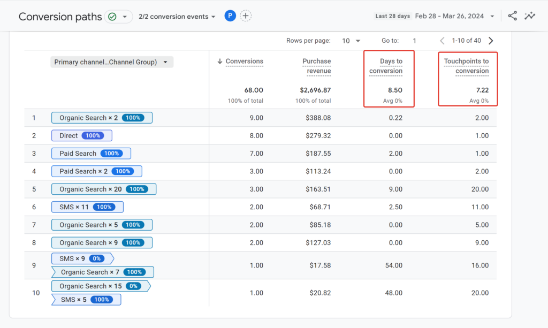
Task: Sort by Purchase revenue column header
Action: 317,66
